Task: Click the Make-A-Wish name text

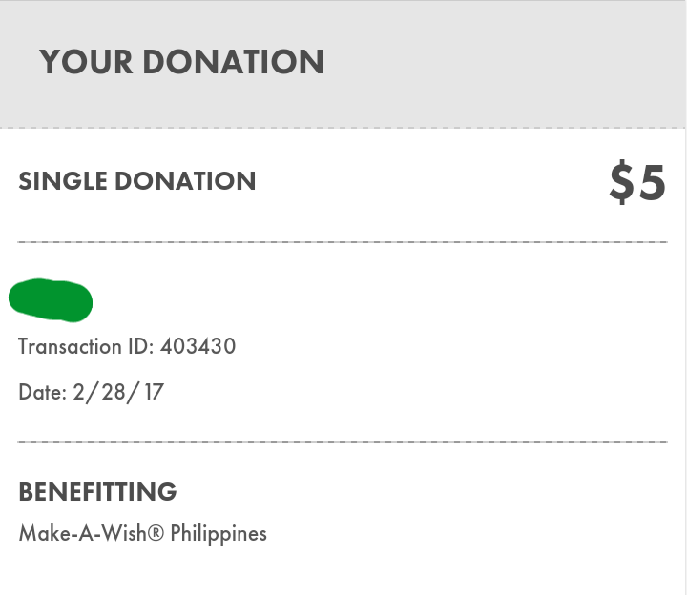Action: tap(83, 533)
